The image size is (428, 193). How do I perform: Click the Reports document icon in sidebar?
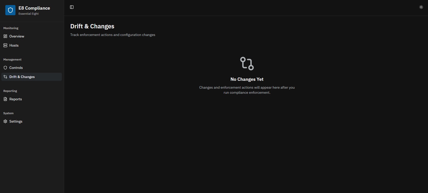click(5, 99)
